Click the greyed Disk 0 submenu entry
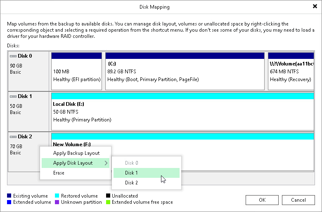Image resolution: width=322 pixels, height=212 pixels. pyautogui.click(x=147, y=163)
